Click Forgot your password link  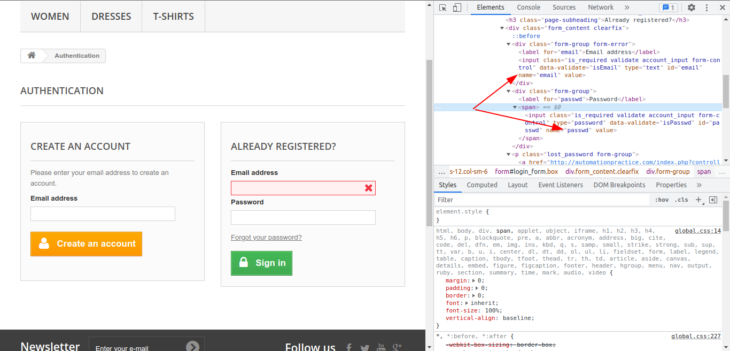[266, 238]
